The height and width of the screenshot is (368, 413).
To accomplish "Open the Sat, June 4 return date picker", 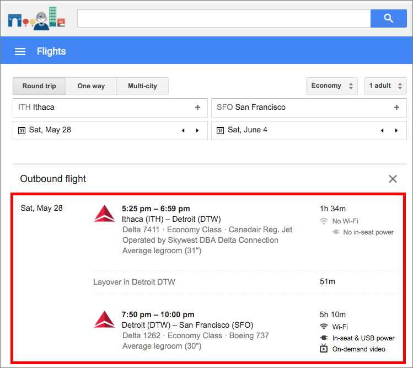I will pos(309,130).
